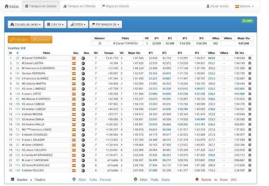Click the Mejor Vta column header in results table

134,53
